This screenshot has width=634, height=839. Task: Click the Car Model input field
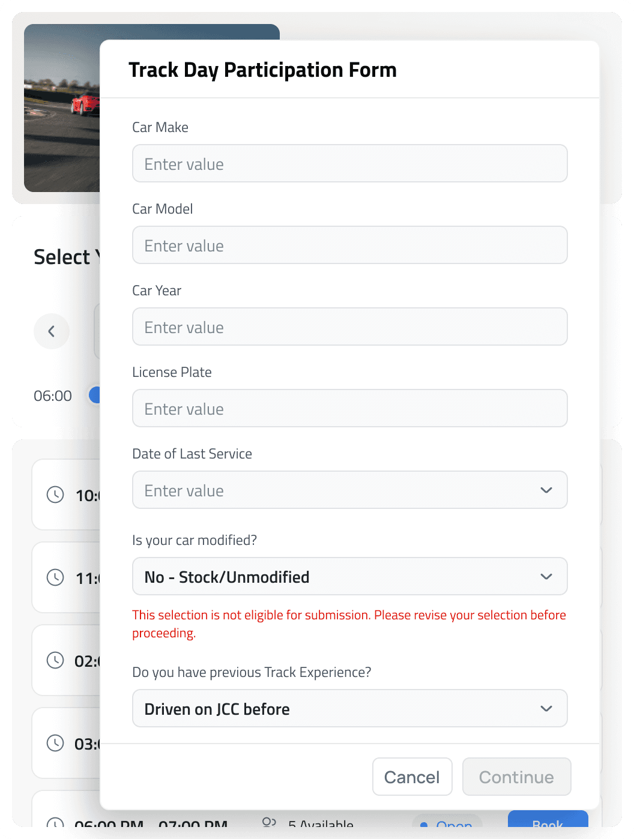tap(350, 245)
